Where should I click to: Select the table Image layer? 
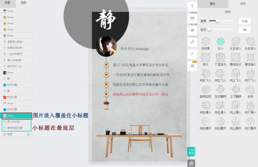click(x=16, y=104)
